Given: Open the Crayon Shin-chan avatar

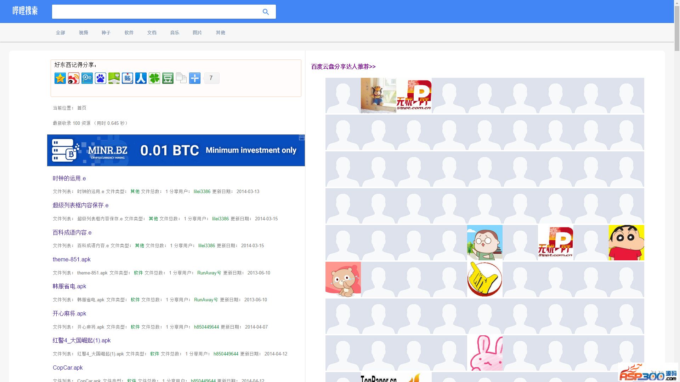Looking at the screenshot, I should (x=627, y=243).
